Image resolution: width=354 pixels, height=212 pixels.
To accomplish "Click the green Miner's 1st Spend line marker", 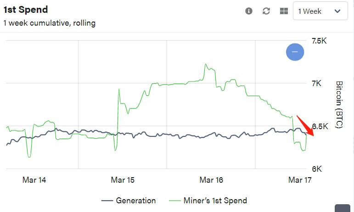I will [x=175, y=201].
